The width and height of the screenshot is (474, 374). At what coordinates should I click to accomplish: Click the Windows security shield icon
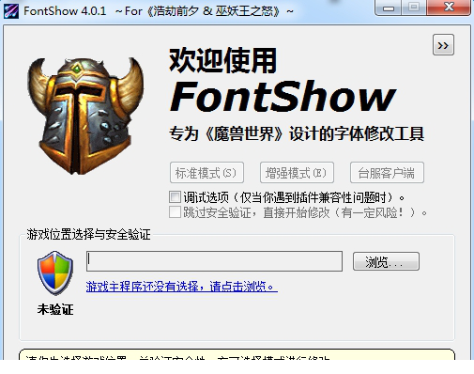(55, 273)
